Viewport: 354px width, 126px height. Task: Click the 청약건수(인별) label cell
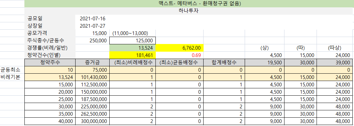pos(50,55)
